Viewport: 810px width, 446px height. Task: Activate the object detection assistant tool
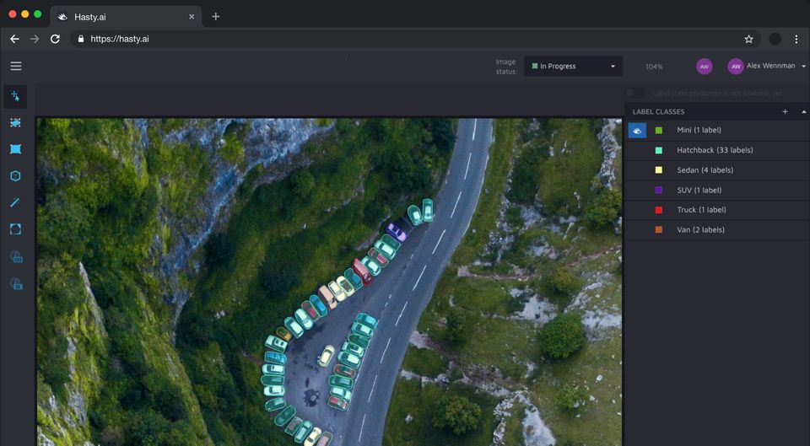coord(16,256)
